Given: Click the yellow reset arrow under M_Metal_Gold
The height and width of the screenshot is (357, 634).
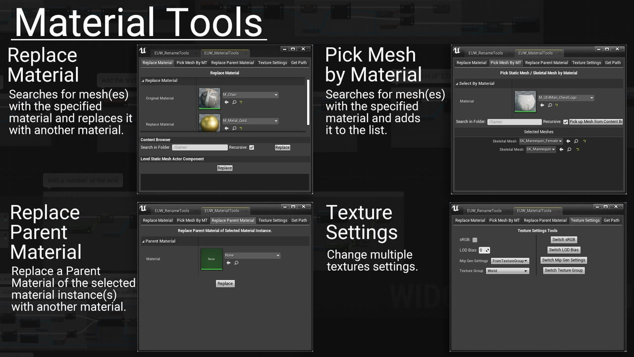Looking at the screenshot, I should pyautogui.click(x=241, y=128).
